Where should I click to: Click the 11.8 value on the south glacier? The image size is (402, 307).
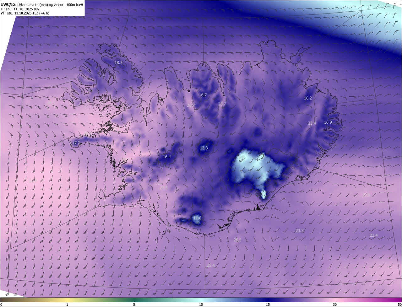click(197, 218)
